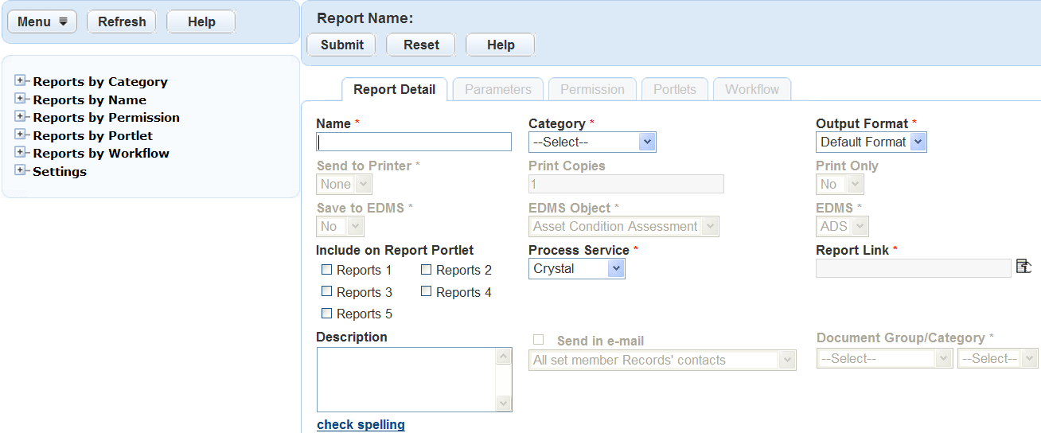Expand Reports by Permission plus icon
Viewport: 1041px width, 433px height.
coord(21,117)
